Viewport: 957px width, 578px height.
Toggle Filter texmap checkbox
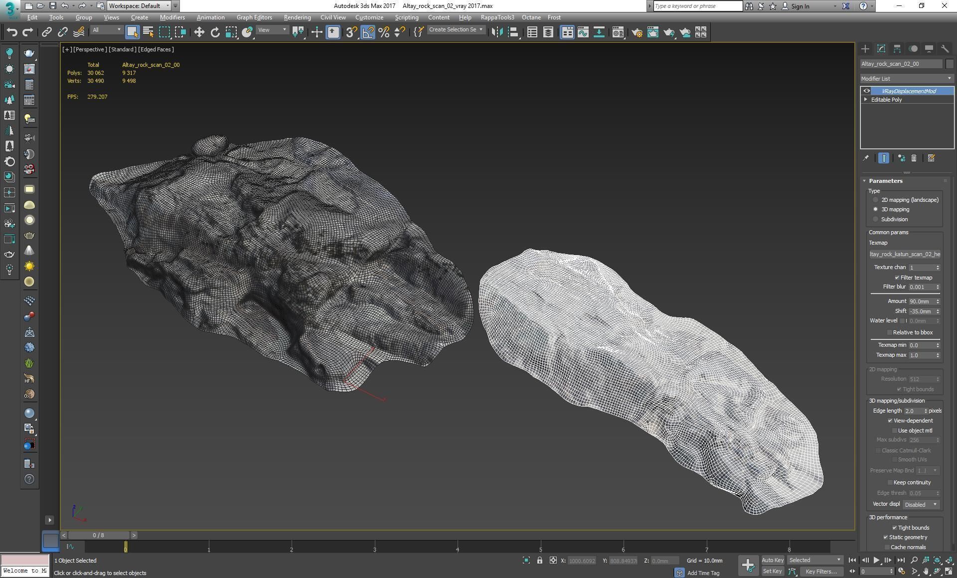click(897, 278)
